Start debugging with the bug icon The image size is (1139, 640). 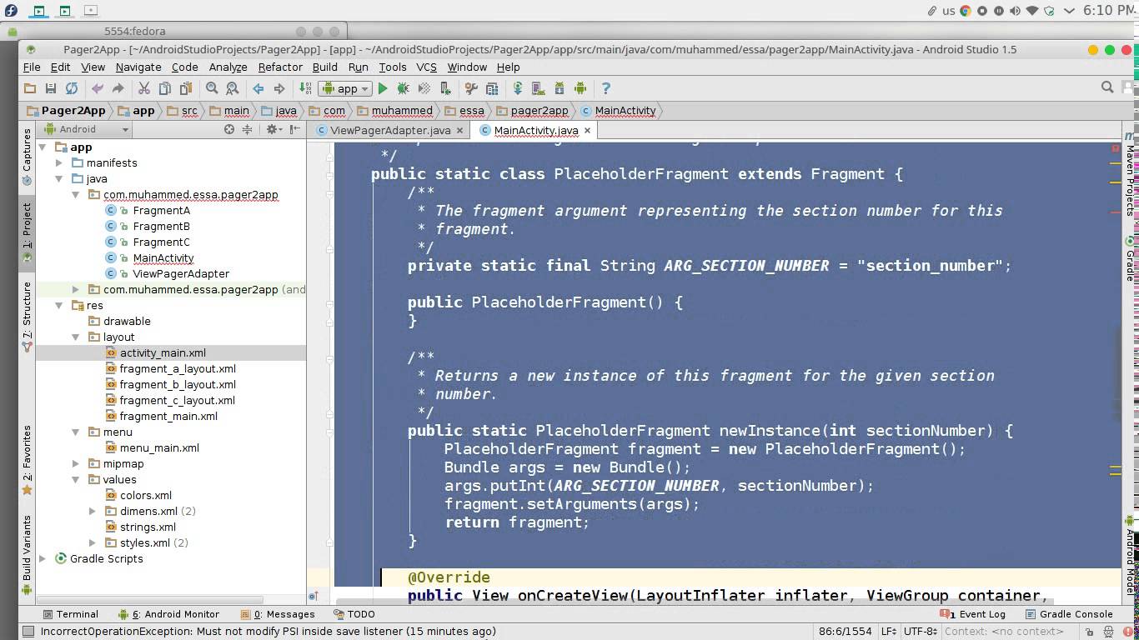[x=404, y=88]
